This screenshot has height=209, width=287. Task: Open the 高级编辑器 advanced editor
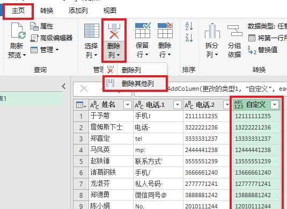(51, 38)
